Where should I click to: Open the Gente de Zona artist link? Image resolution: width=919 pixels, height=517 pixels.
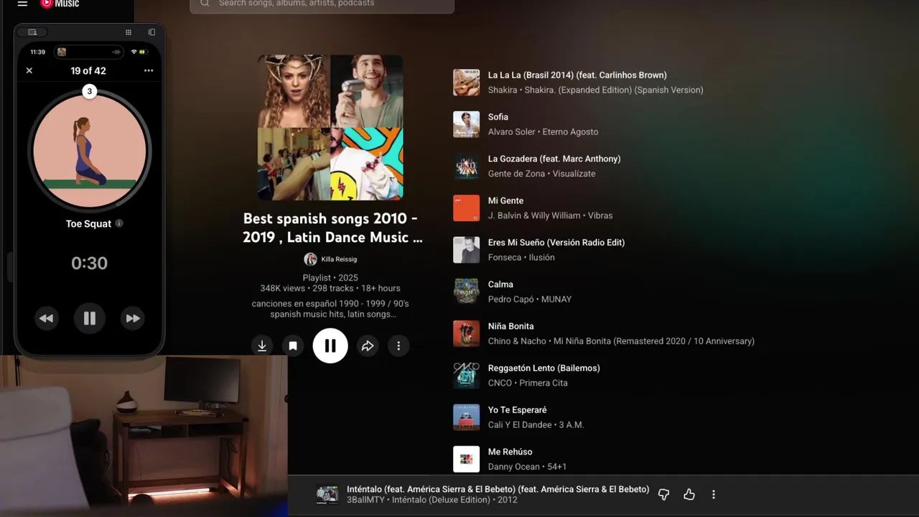517,174
